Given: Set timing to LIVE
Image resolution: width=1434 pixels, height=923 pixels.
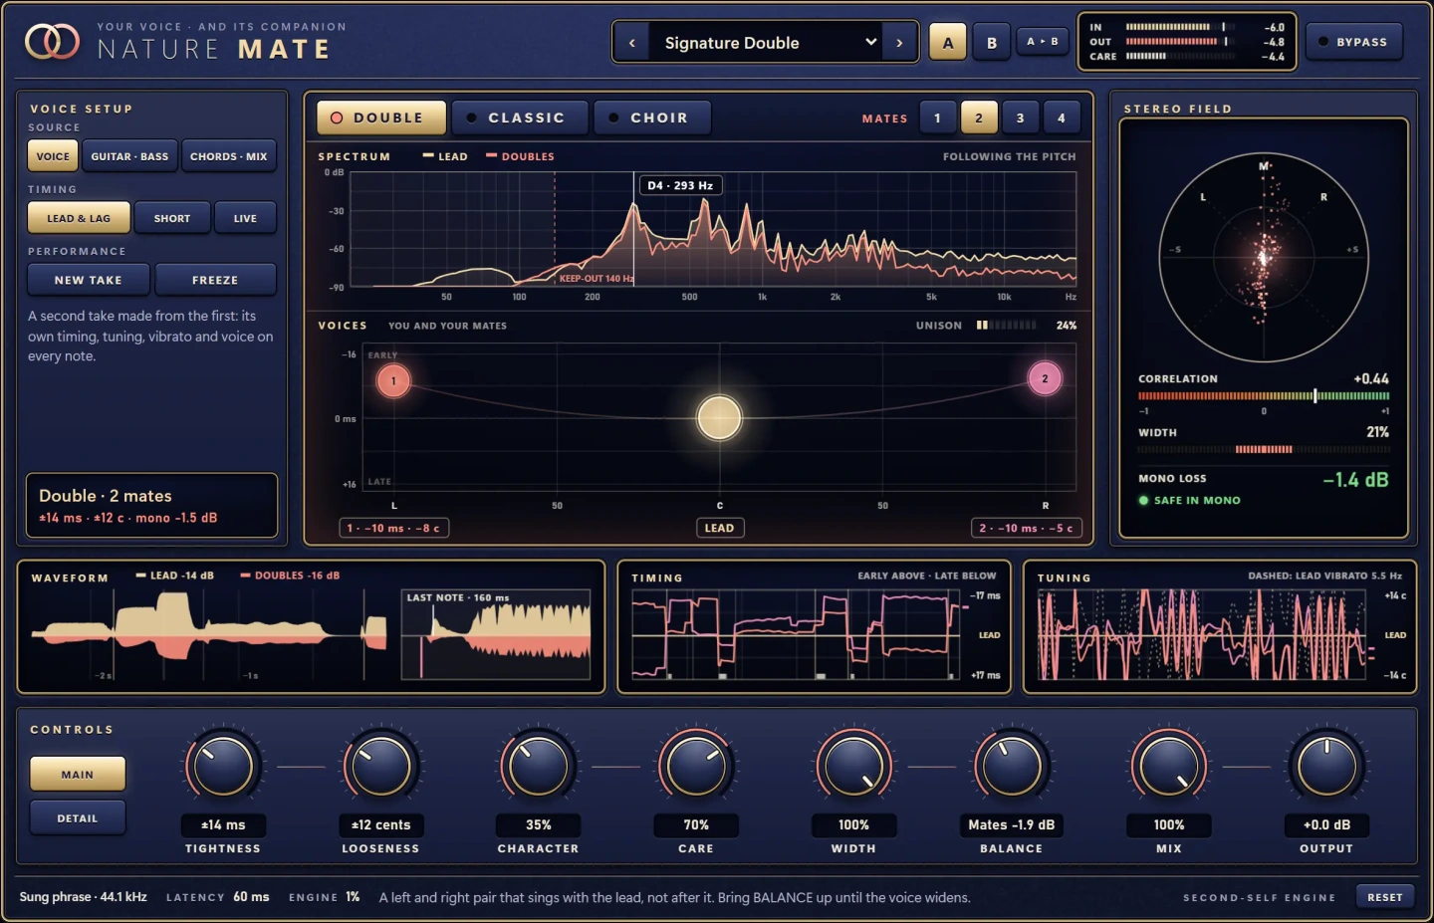Looking at the screenshot, I should point(245,218).
